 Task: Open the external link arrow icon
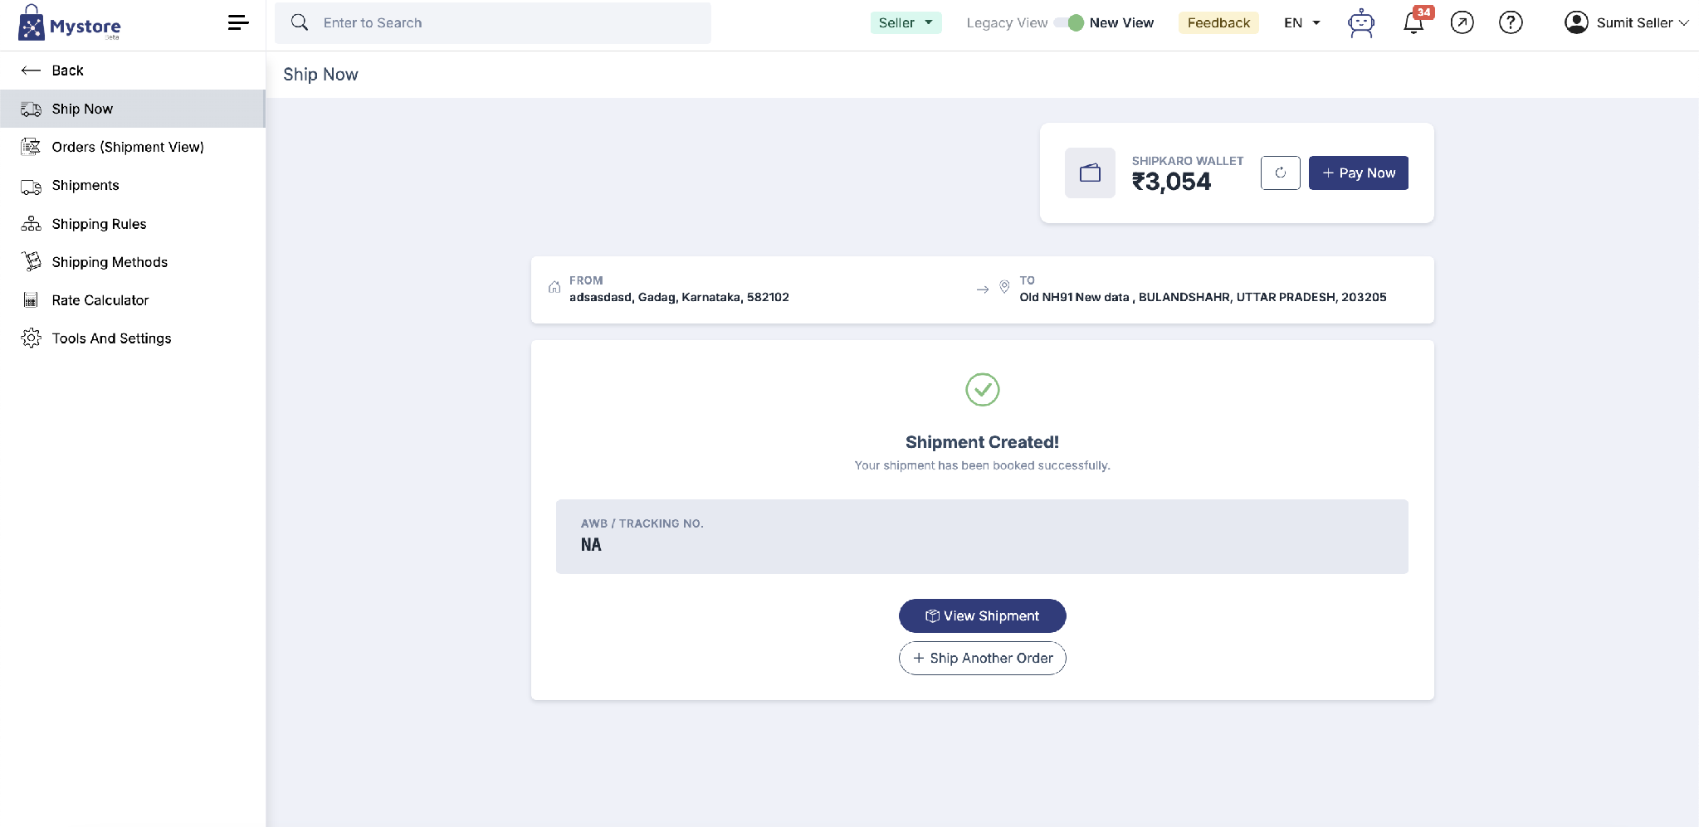point(1462,22)
